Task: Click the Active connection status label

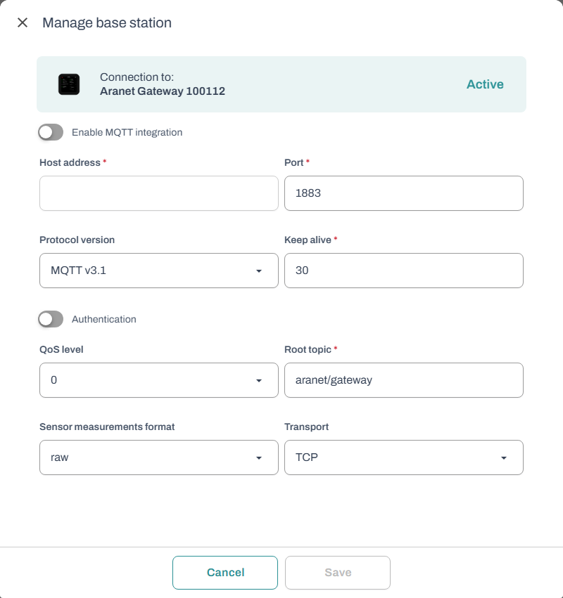Action: (x=485, y=84)
